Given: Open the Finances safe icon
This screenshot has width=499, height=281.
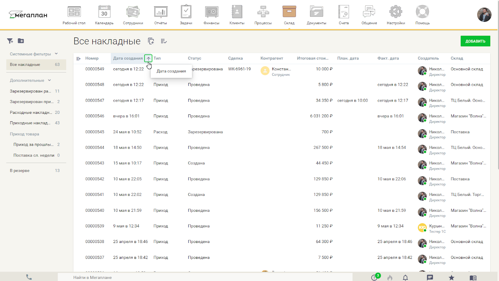Looking at the screenshot, I should click(x=211, y=12).
